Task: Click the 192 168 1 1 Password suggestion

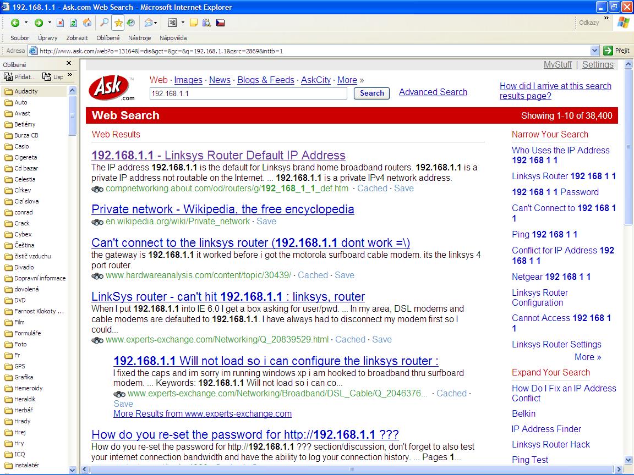Action: coord(555,192)
